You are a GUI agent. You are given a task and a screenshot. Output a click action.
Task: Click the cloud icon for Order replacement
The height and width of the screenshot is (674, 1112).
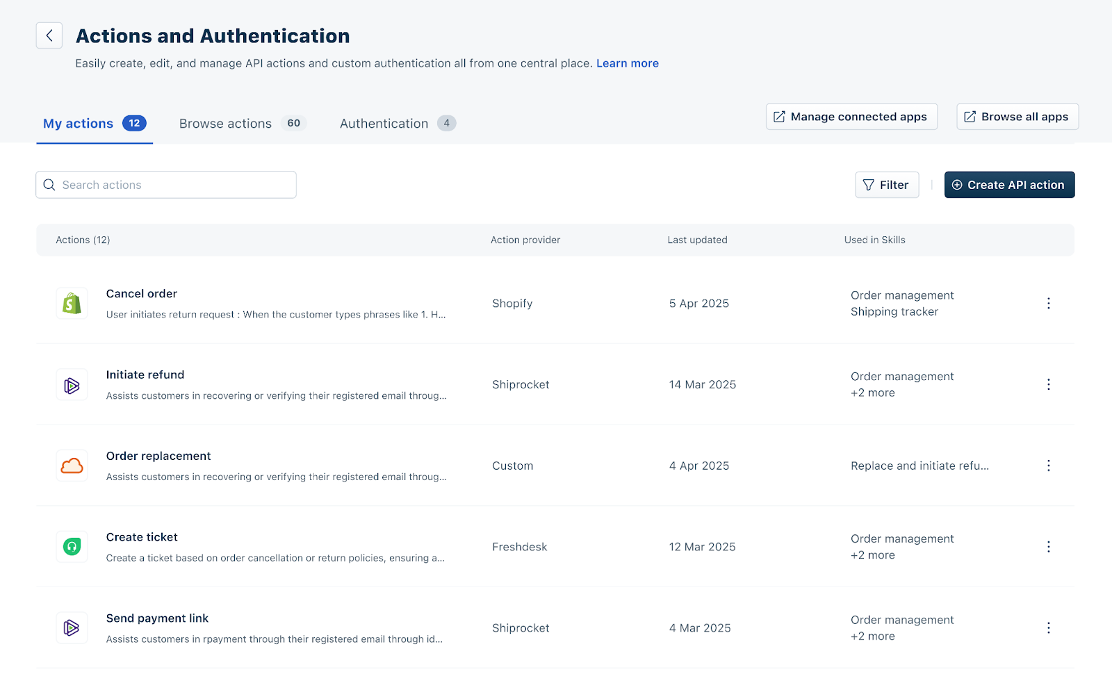72,466
